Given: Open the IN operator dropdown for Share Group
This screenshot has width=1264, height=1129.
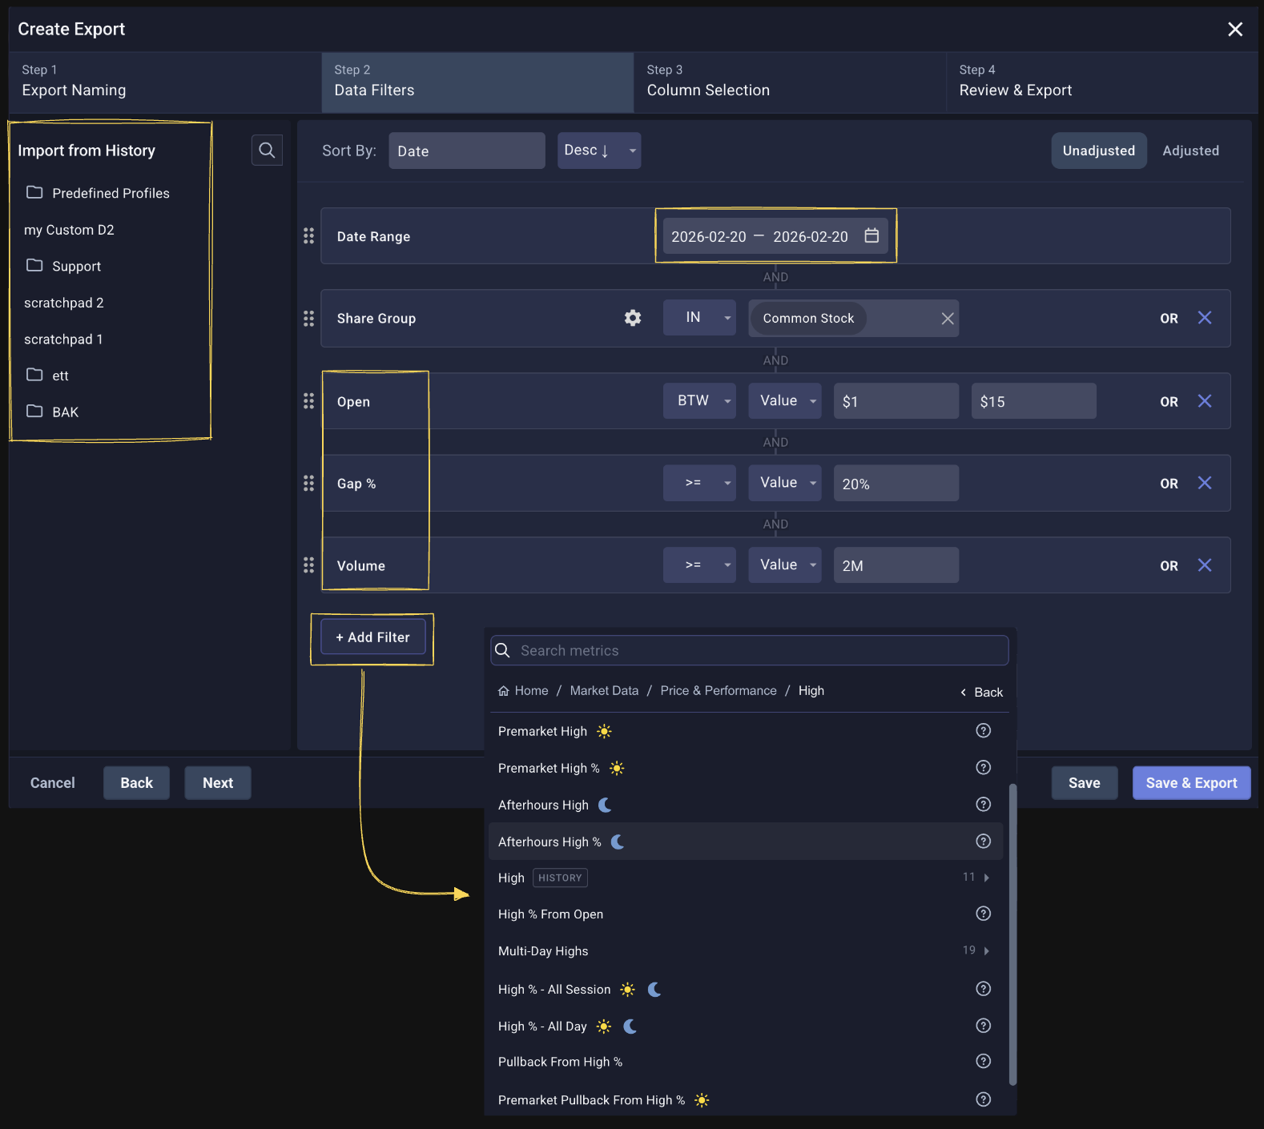Looking at the screenshot, I should pos(699,318).
